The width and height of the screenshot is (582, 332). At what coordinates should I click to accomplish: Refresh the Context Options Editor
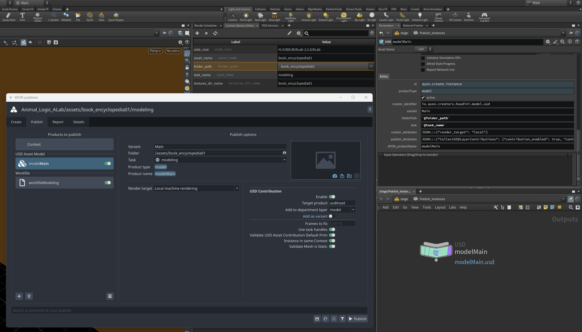click(x=215, y=33)
